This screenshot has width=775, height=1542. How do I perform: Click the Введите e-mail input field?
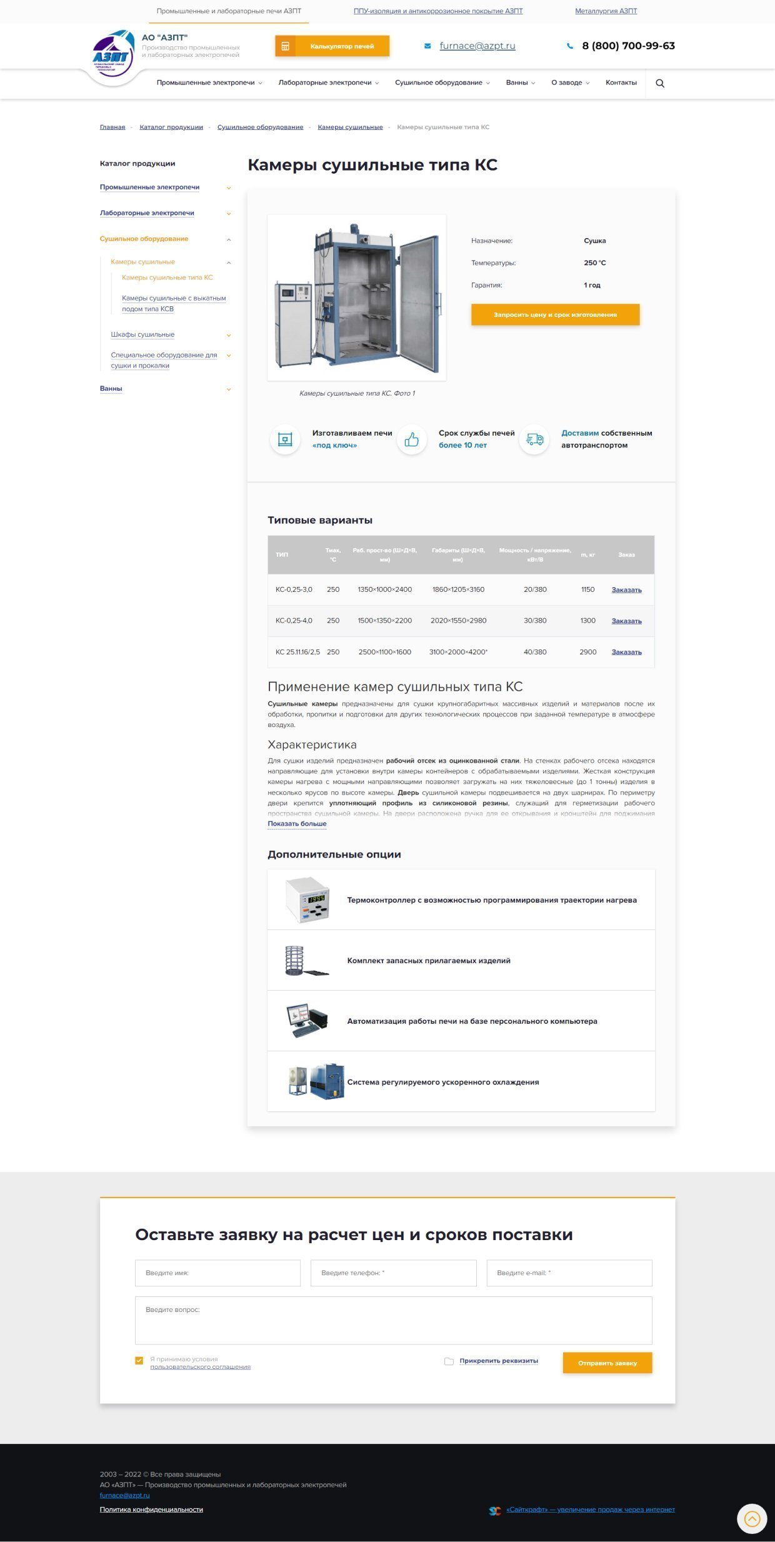coord(569,1273)
